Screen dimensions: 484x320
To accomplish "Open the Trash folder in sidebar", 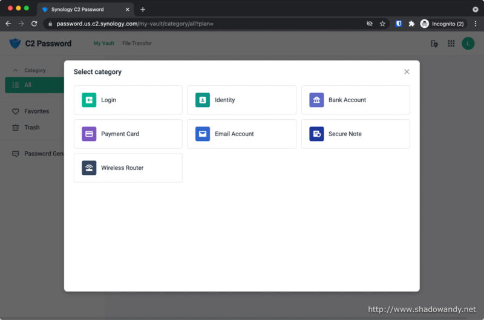I will (x=31, y=128).
